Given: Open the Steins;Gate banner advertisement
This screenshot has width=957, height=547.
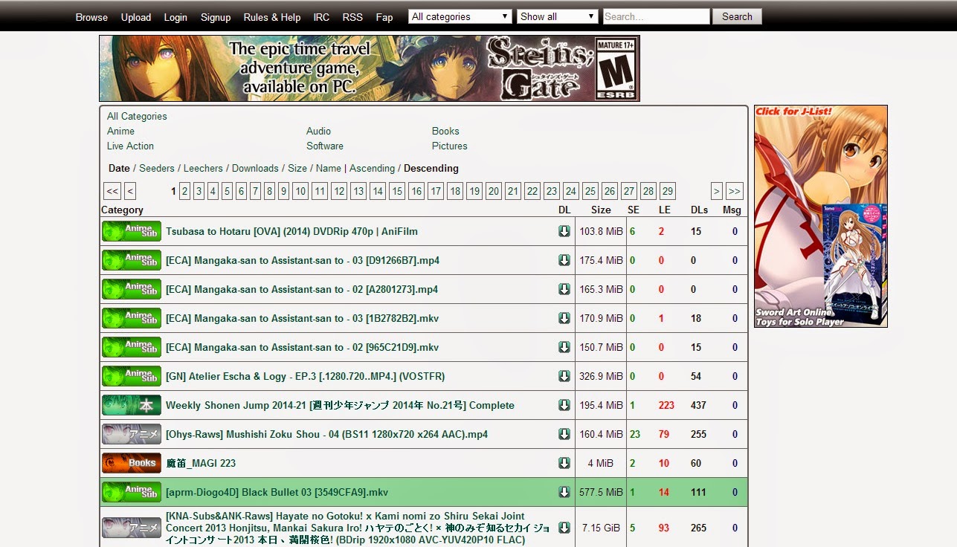Looking at the screenshot, I should click(370, 68).
